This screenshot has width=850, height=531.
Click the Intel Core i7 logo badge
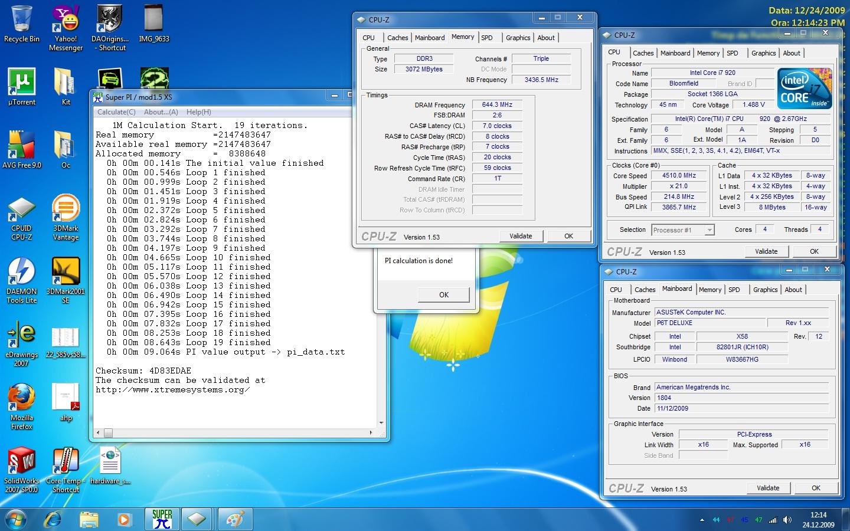805,88
